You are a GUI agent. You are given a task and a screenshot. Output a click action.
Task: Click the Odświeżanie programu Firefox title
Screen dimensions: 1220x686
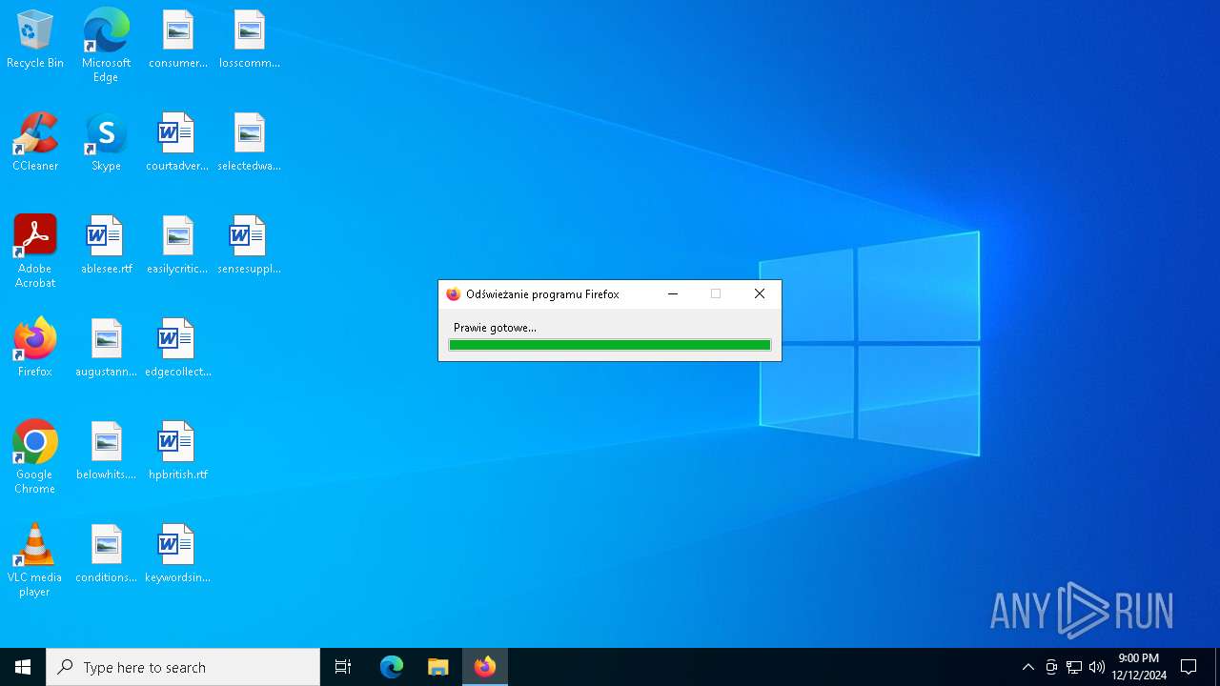542,294
